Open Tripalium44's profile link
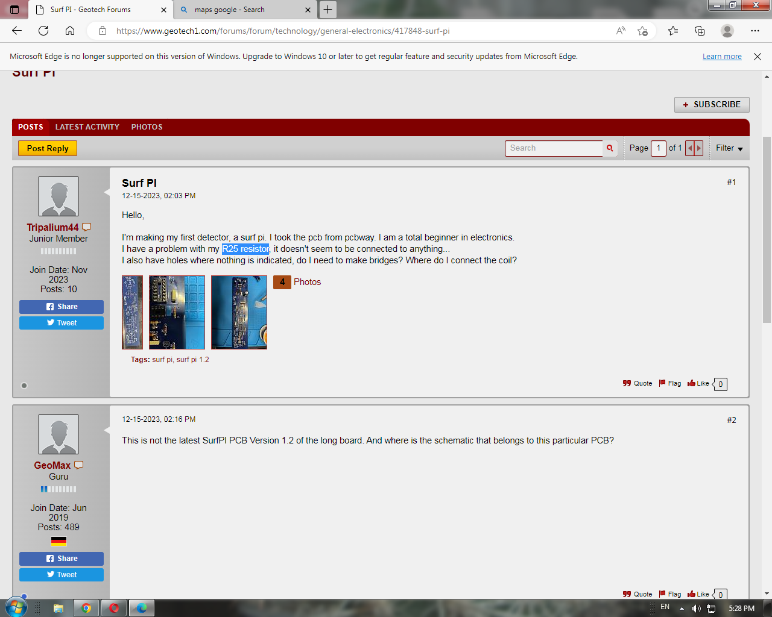772x617 pixels. 52,227
